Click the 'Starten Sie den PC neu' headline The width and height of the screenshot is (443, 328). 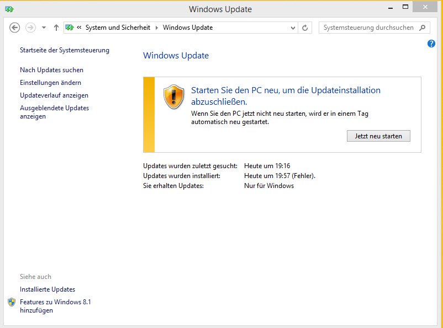[286, 96]
